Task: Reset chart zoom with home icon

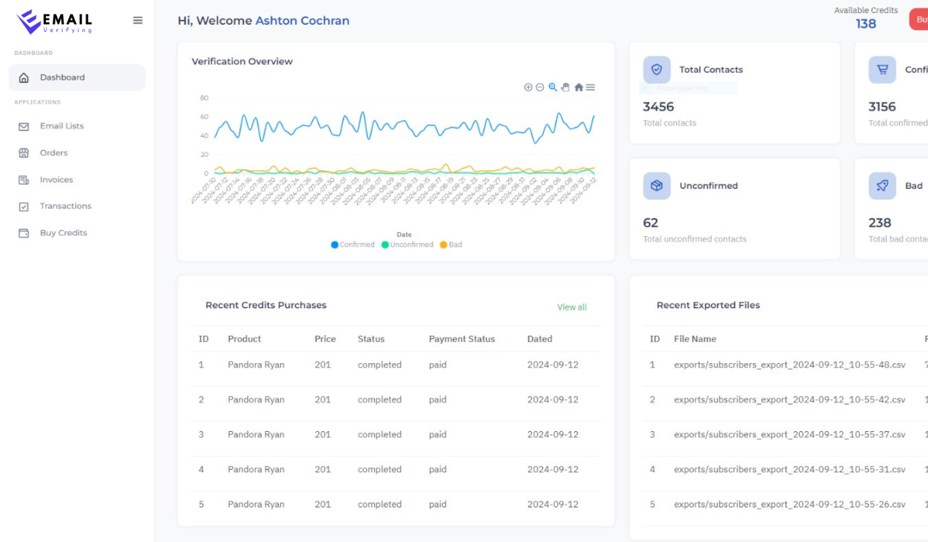Action: (x=578, y=87)
